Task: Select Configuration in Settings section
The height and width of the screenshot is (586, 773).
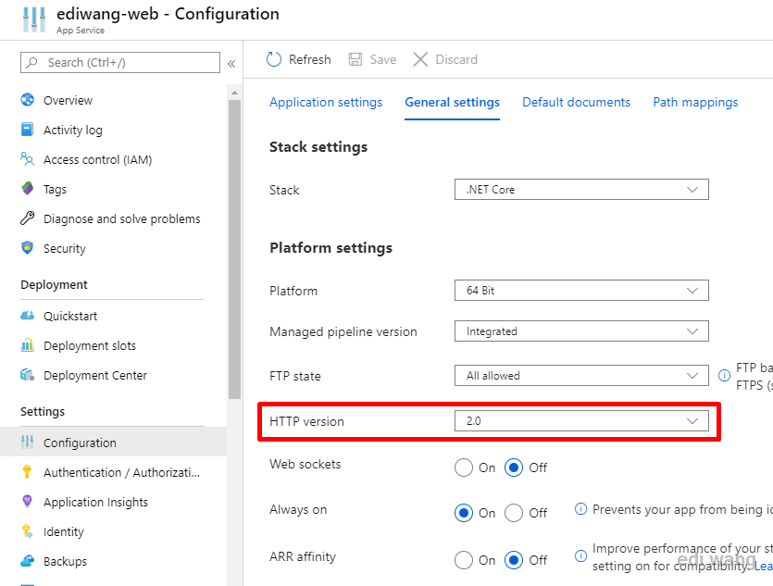Action: [113, 443]
